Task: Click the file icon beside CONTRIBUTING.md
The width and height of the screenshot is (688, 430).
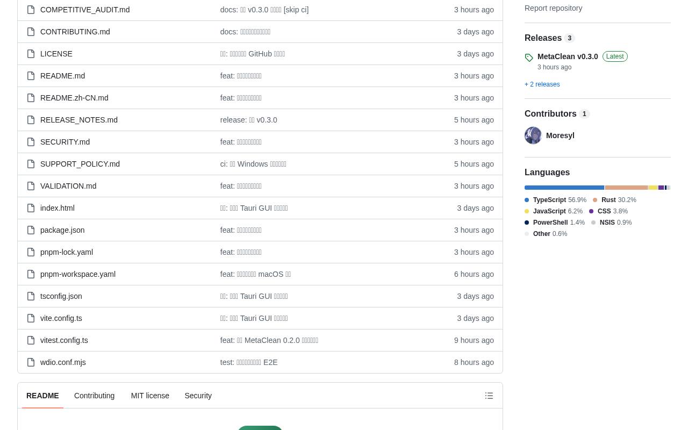Action: coord(31,32)
